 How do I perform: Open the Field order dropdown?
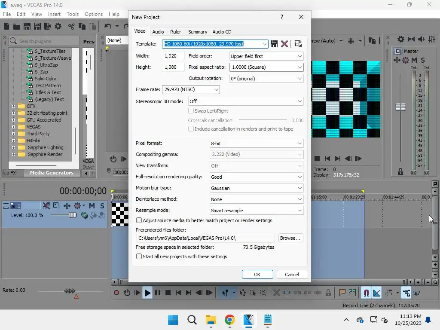(x=266, y=56)
